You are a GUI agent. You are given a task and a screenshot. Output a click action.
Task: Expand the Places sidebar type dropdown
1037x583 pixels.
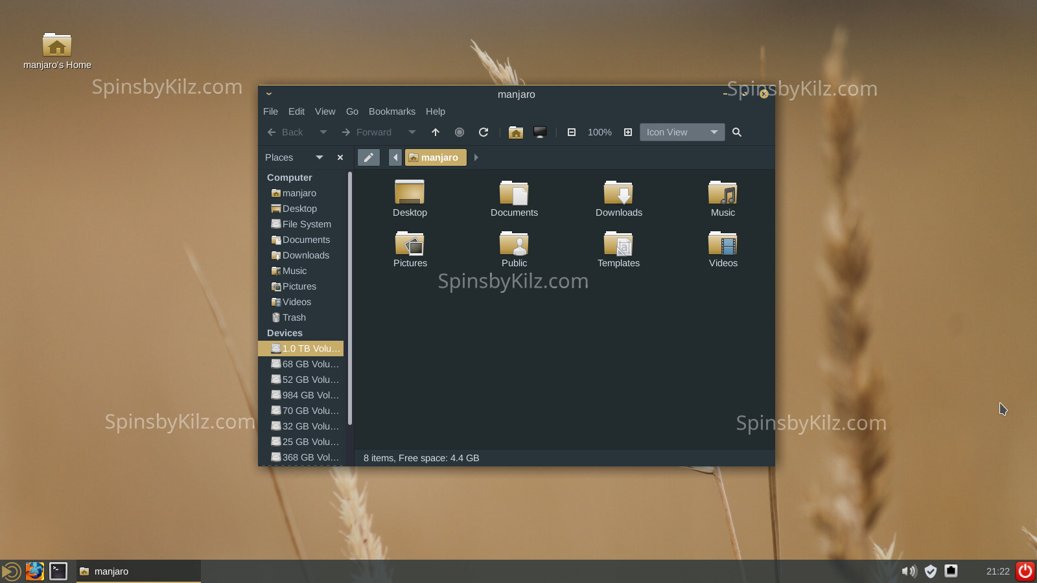(x=319, y=157)
